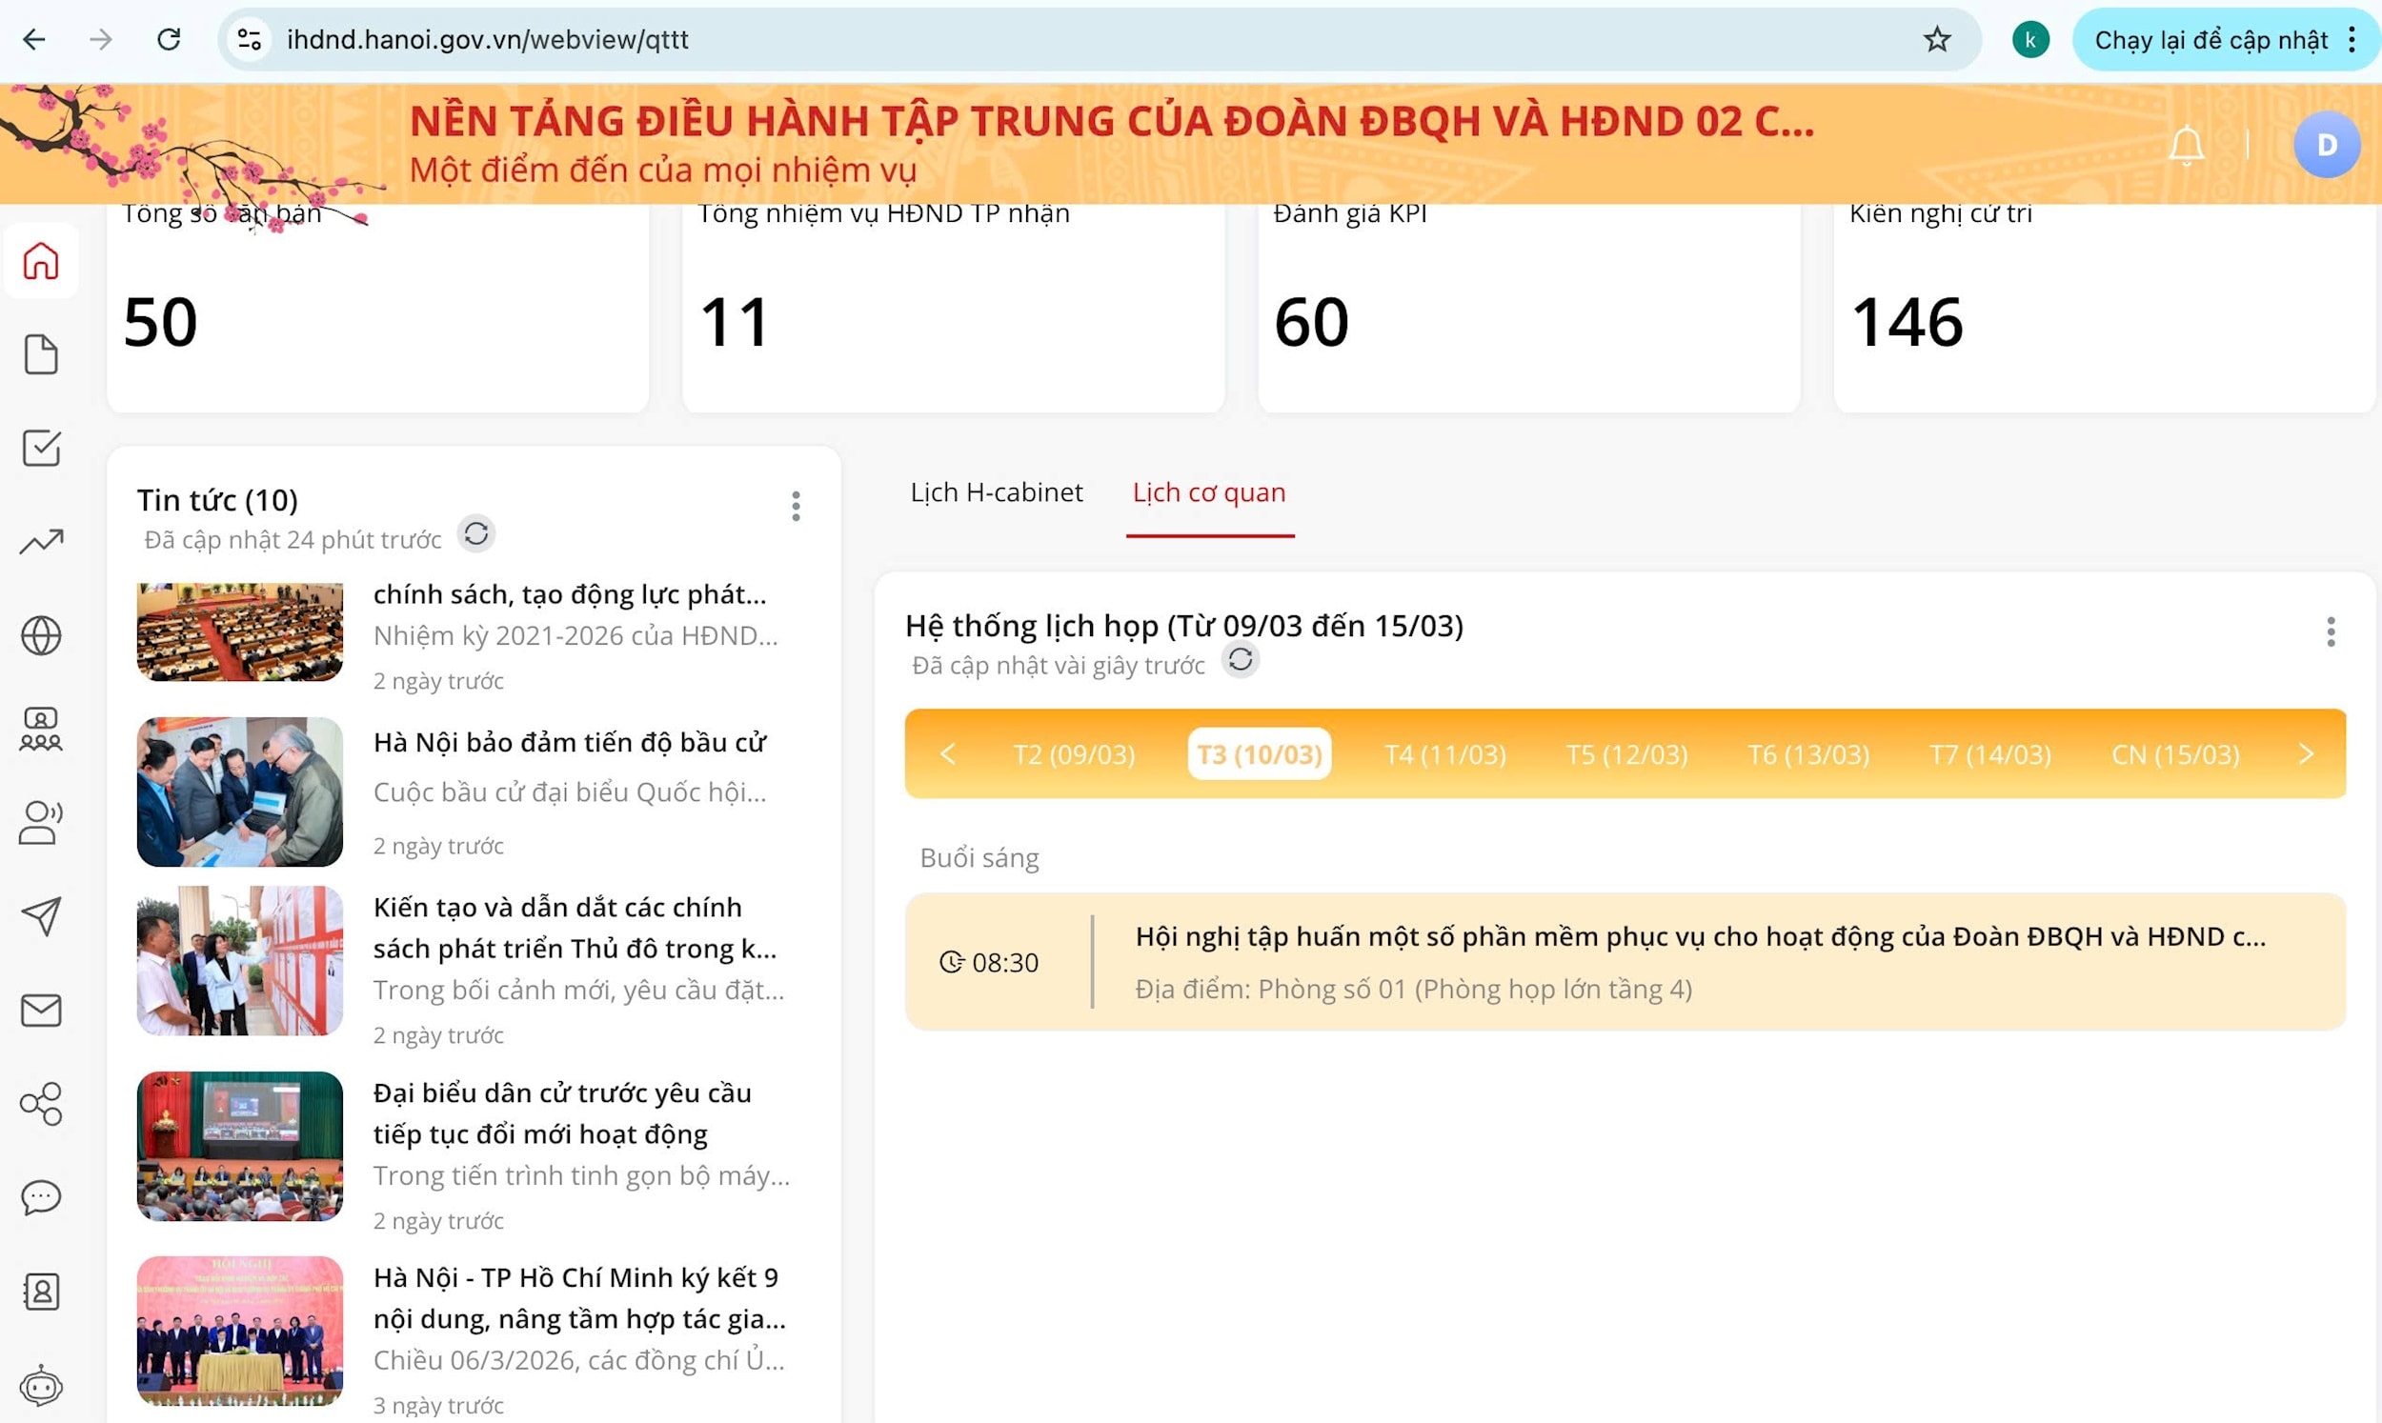Image resolution: width=2382 pixels, height=1423 pixels.
Task: Open the envelope mail icon in sidebar
Action: (41, 1010)
